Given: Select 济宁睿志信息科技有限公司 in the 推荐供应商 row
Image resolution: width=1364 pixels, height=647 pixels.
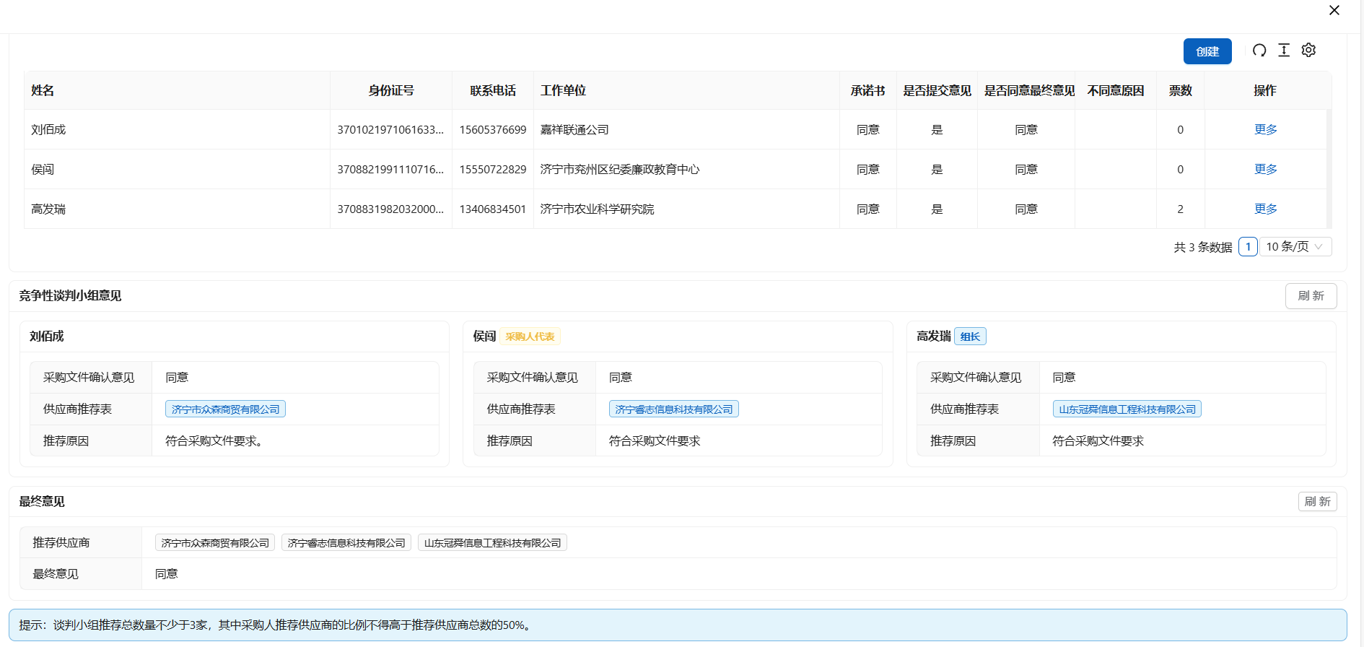Looking at the screenshot, I should pyautogui.click(x=346, y=543).
